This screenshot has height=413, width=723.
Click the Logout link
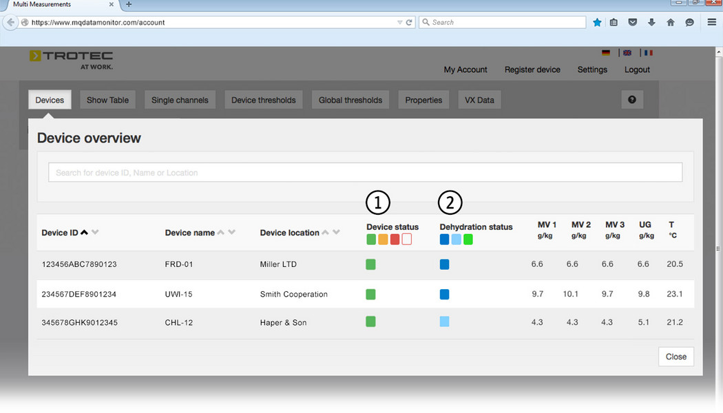coord(637,70)
